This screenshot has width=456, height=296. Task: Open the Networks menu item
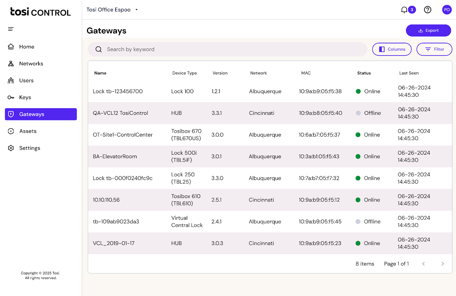click(x=41, y=64)
